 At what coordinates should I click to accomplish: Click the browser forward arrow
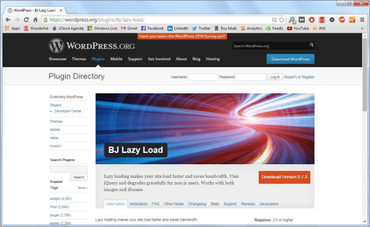click(x=17, y=20)
